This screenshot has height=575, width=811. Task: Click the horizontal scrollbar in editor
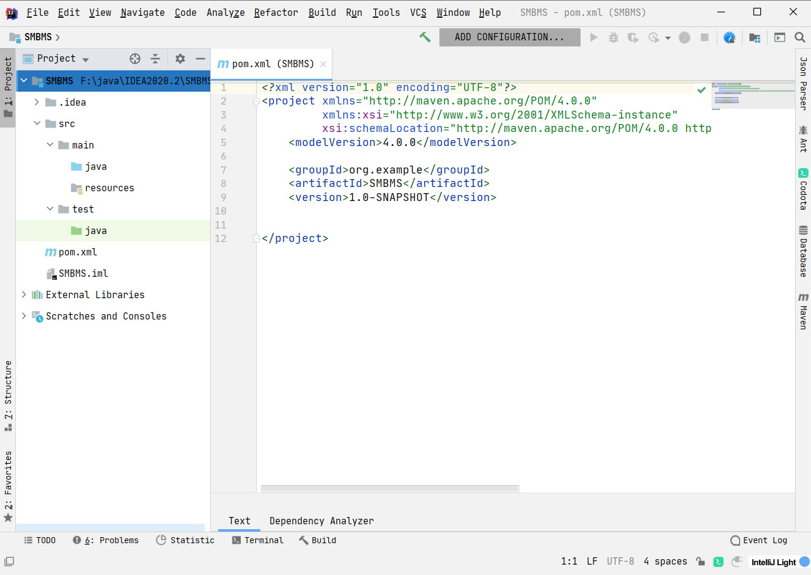click(390, 489)
